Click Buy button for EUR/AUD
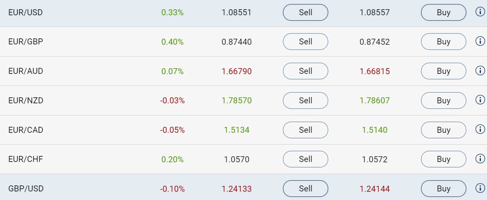 pos(444,71)
